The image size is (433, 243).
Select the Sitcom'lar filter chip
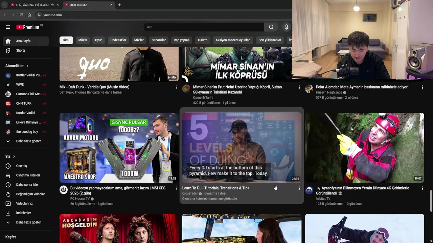coord(159,40)
